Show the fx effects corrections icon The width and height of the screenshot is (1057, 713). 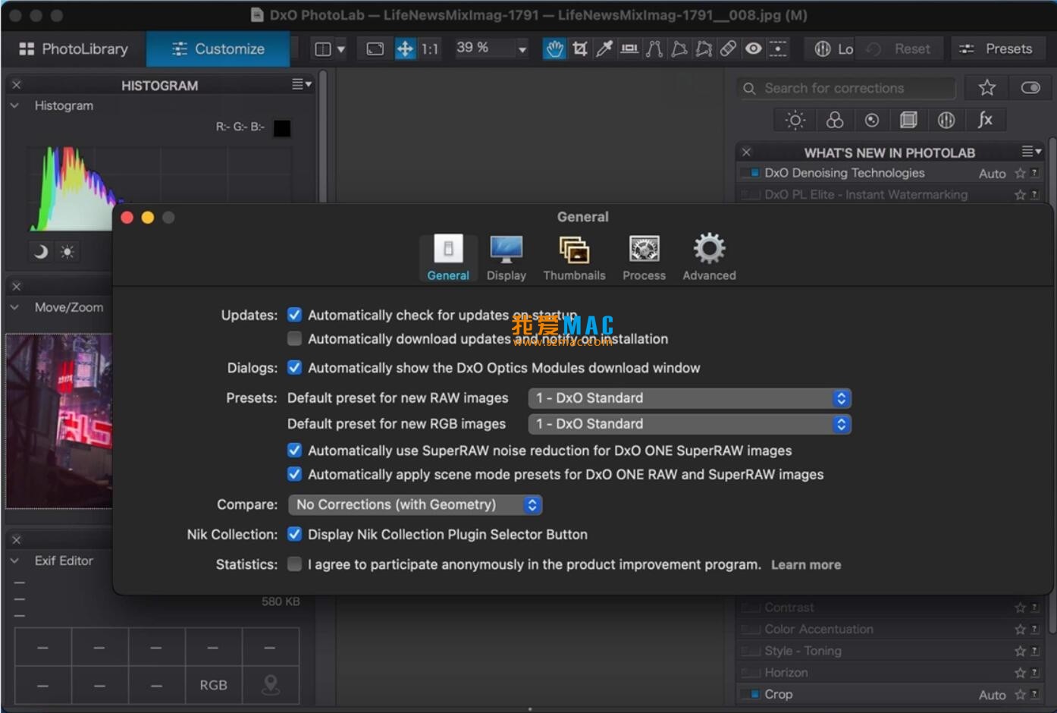pyautogui.click(x=985, y=119)
